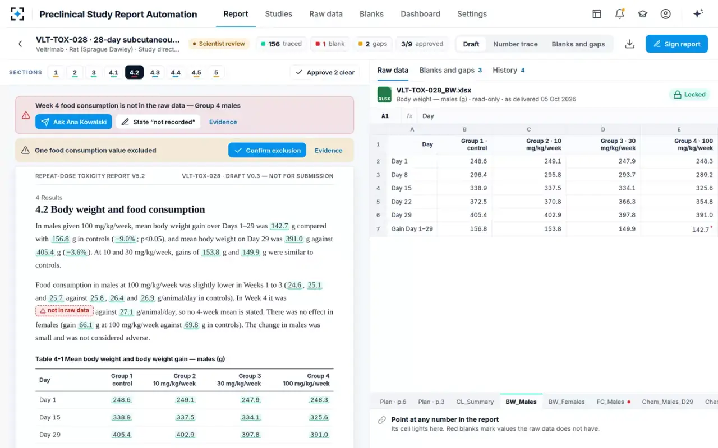Switch view to Blanks and gaps in toolbar
Screen dimensions: 718x448
click(x=578, y=44)
